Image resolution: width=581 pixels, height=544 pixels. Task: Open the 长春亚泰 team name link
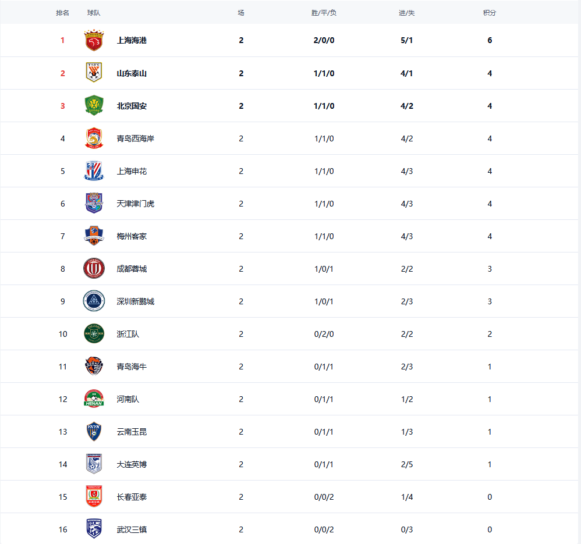click(x=132, y=497)
